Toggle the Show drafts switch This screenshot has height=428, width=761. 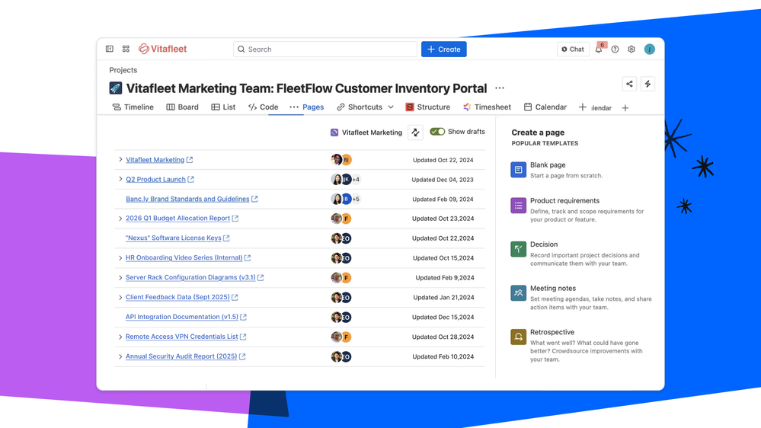[437, 132]
